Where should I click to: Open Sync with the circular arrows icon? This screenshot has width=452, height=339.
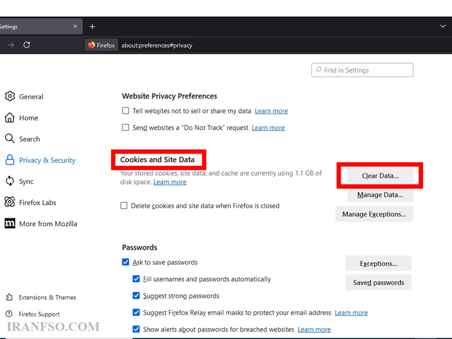click(10, 181)
